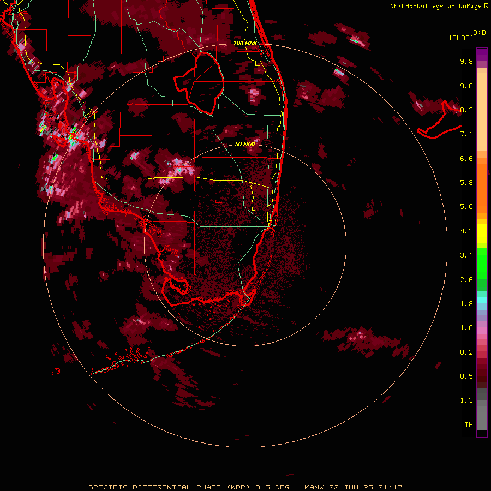
Task: Click the 22 JUN 25 date text
Action: point(351,487)
